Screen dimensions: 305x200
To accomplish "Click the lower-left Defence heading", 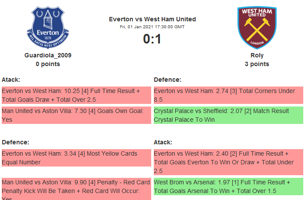I will tap(15, 142).
